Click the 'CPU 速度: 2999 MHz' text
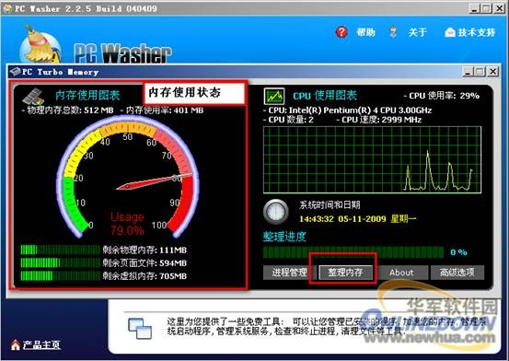 tap(379, 120)
